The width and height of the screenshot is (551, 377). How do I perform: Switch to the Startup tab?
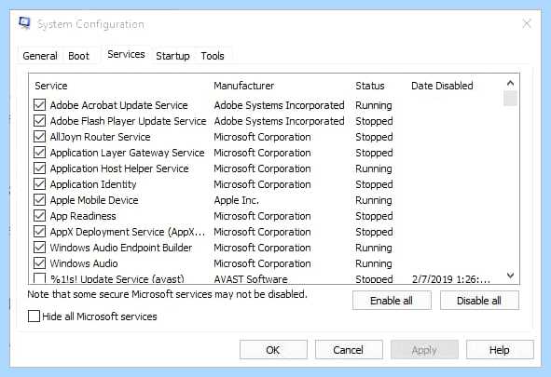[172, 56]
